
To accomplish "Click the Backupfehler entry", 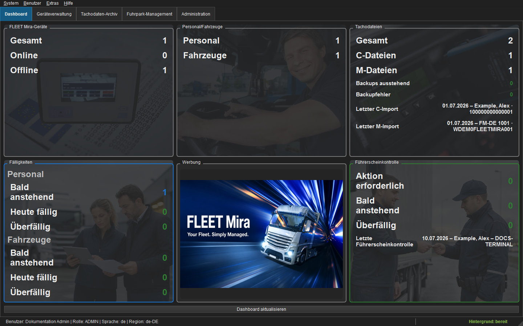I will 434,95.
